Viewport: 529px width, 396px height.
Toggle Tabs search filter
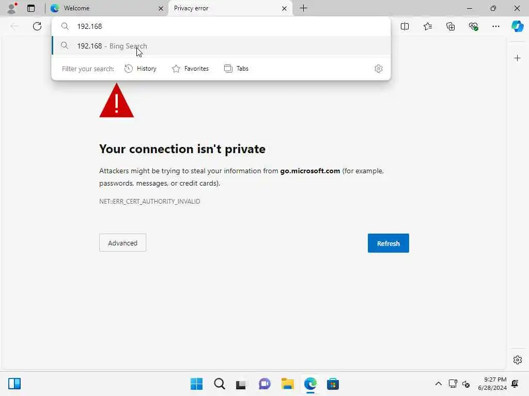(236, 69)
